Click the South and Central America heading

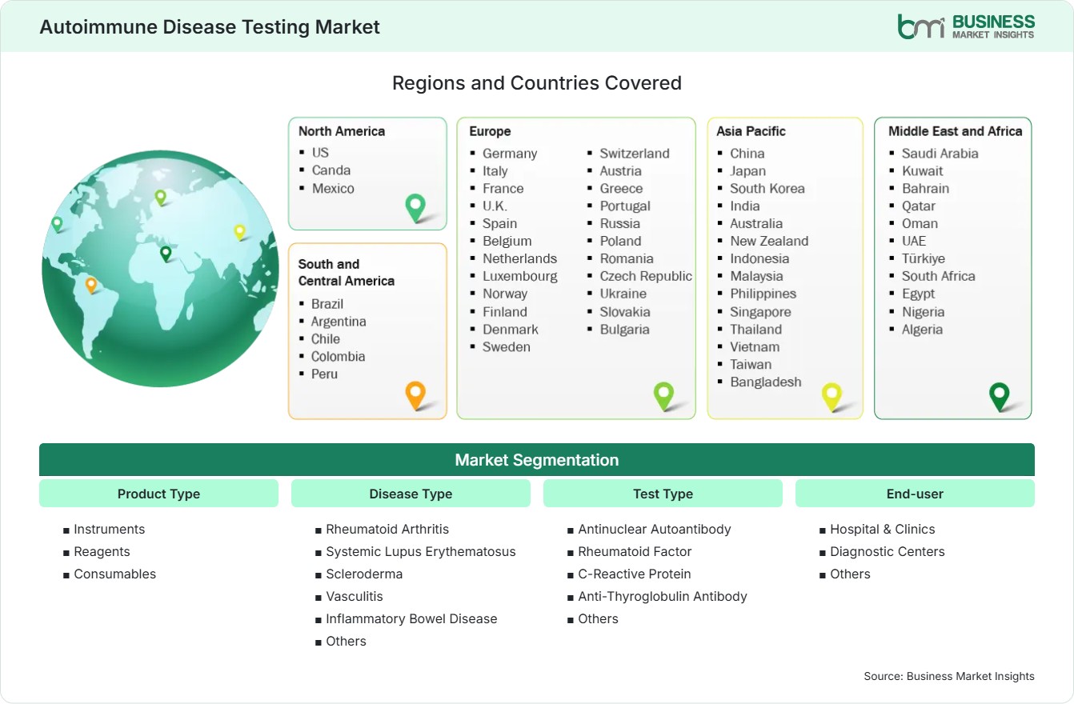click(x=347, y=272)
